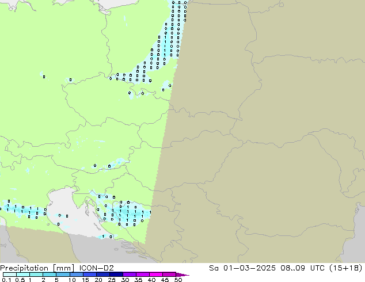Choose the navy swatch between 25 and 30
Viewport: 365px width, 282px height.
coord(116,275)
